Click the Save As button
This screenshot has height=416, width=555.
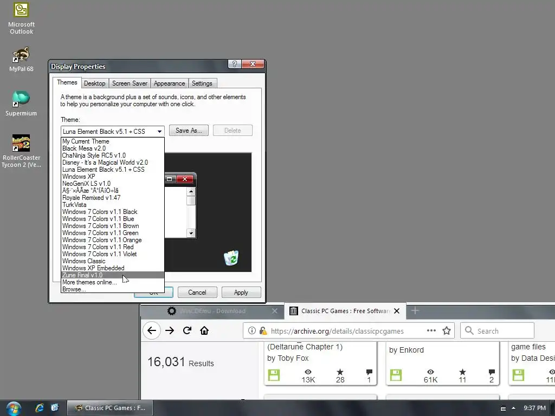point(189,131)
